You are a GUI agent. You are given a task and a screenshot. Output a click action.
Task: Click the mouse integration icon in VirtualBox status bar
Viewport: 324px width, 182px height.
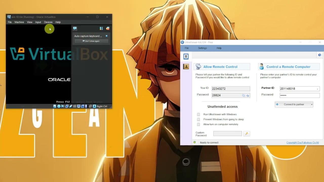click(x=90, y=106)
